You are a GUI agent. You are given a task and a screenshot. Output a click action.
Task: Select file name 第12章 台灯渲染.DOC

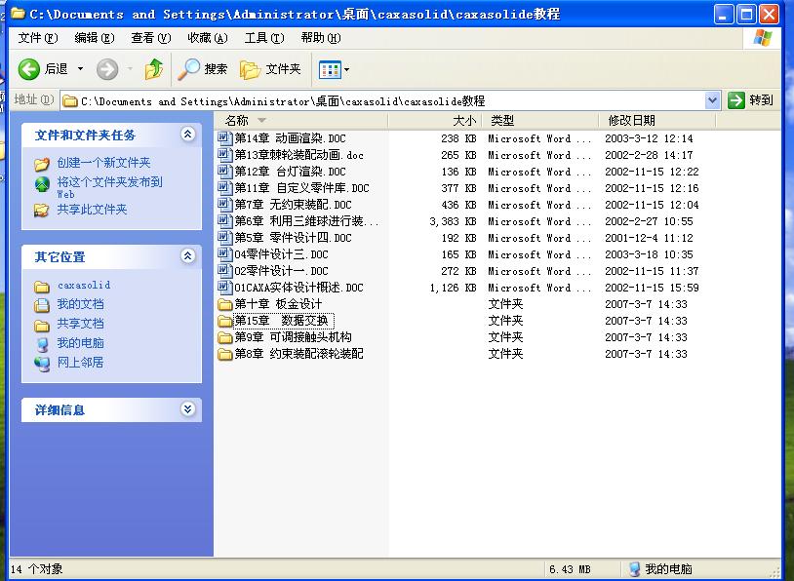[x=290, y=172]
